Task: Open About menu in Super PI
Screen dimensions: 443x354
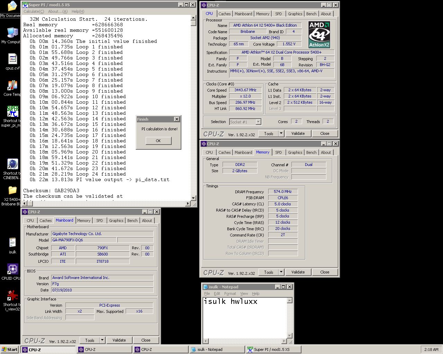Action: pos(58,11)
